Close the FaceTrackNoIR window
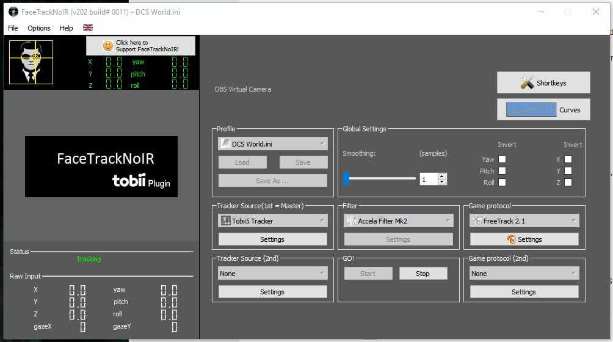613x342 pixels. pyautogui.click(x=596, y=12)
